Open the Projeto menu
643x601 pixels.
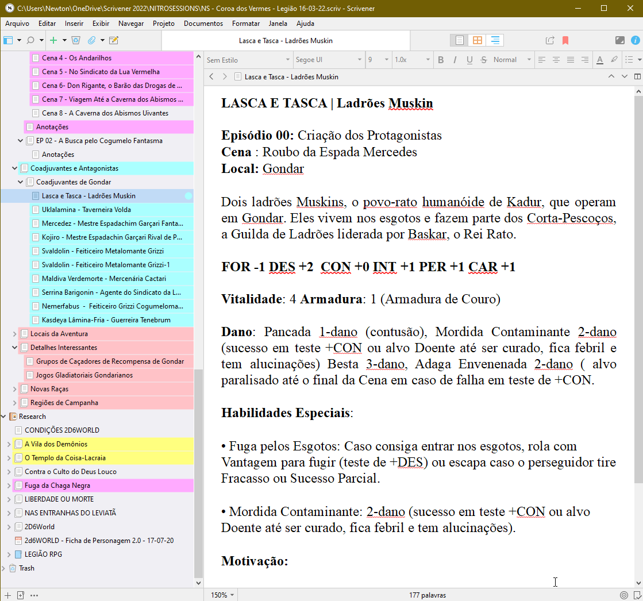point(164,24)
